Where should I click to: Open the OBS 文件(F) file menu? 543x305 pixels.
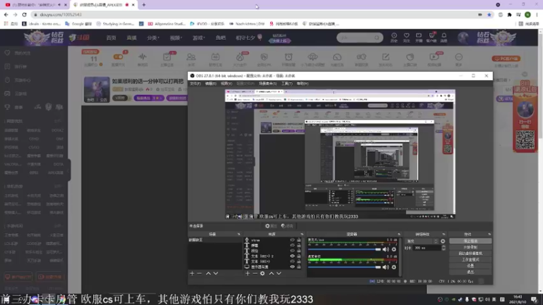(x=195, y=83)
